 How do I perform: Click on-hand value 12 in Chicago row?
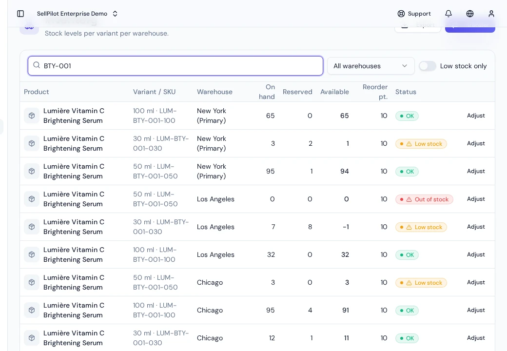click(x=272, y=338)
